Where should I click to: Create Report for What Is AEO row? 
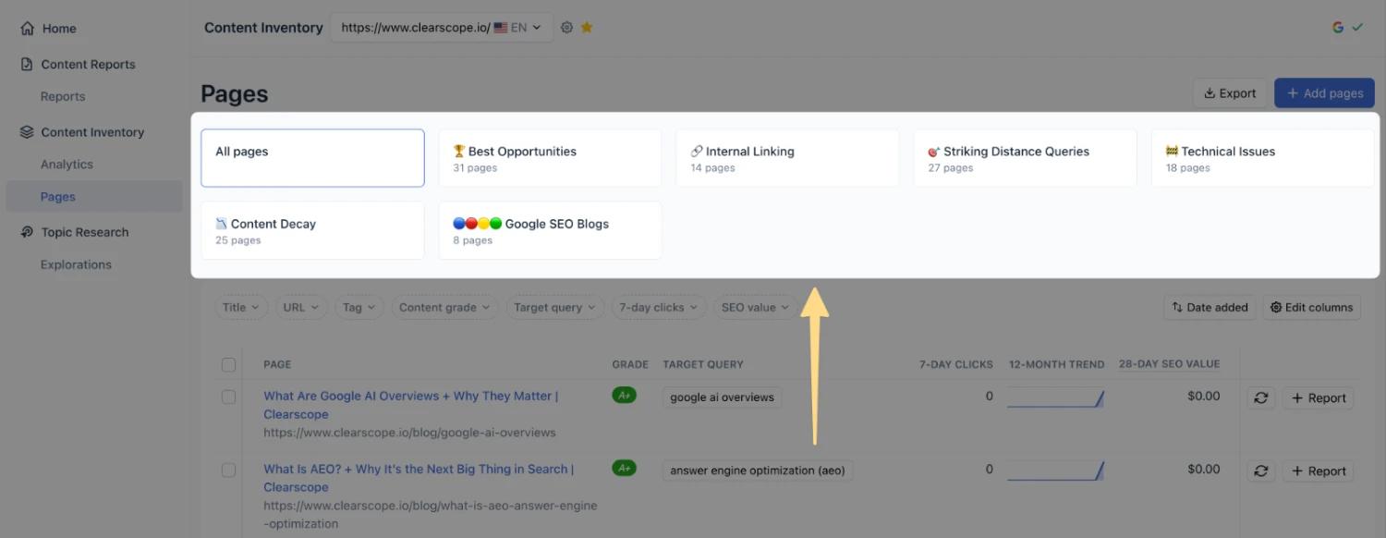pos(1319,471)
